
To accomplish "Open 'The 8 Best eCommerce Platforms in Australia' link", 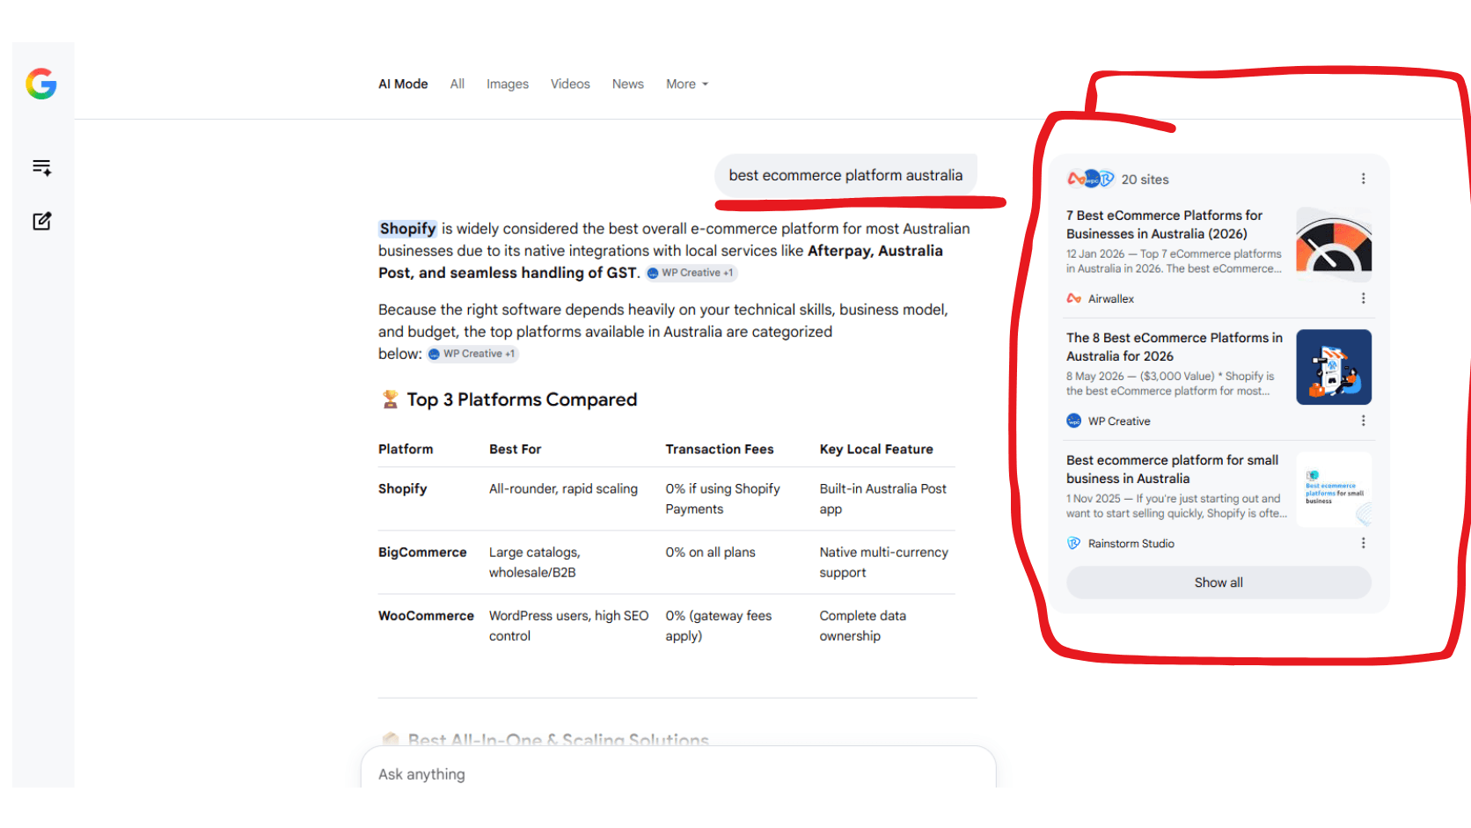I will click(x=1175, y=347).
